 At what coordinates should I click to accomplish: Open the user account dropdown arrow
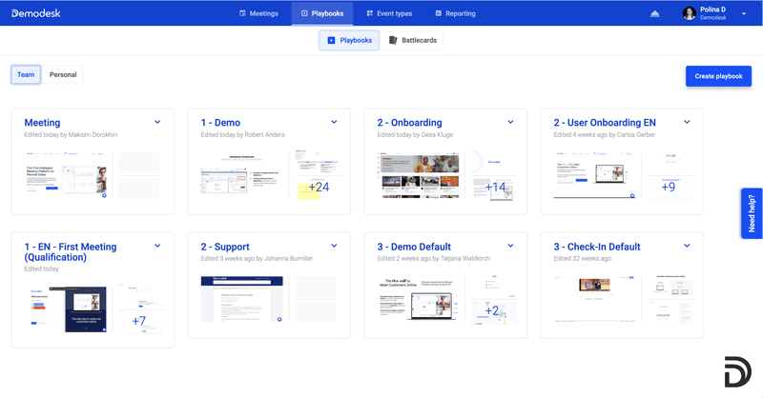point(744,13)
